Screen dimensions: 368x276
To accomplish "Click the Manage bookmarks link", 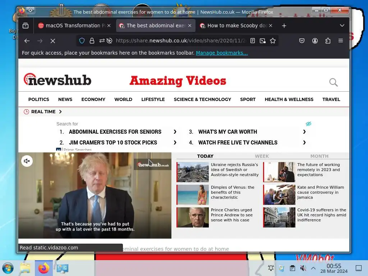I will (222, 53).
